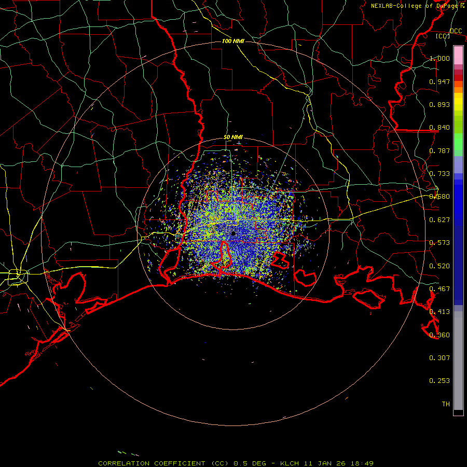This screenshot has width=467, height=467.
Task: Pick the bright green band in legend
Action: pyautogui.click(x=458, y=142)
